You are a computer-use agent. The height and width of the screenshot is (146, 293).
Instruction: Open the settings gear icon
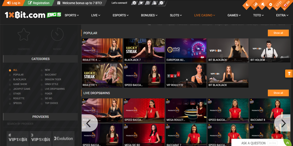coord(270,5)
